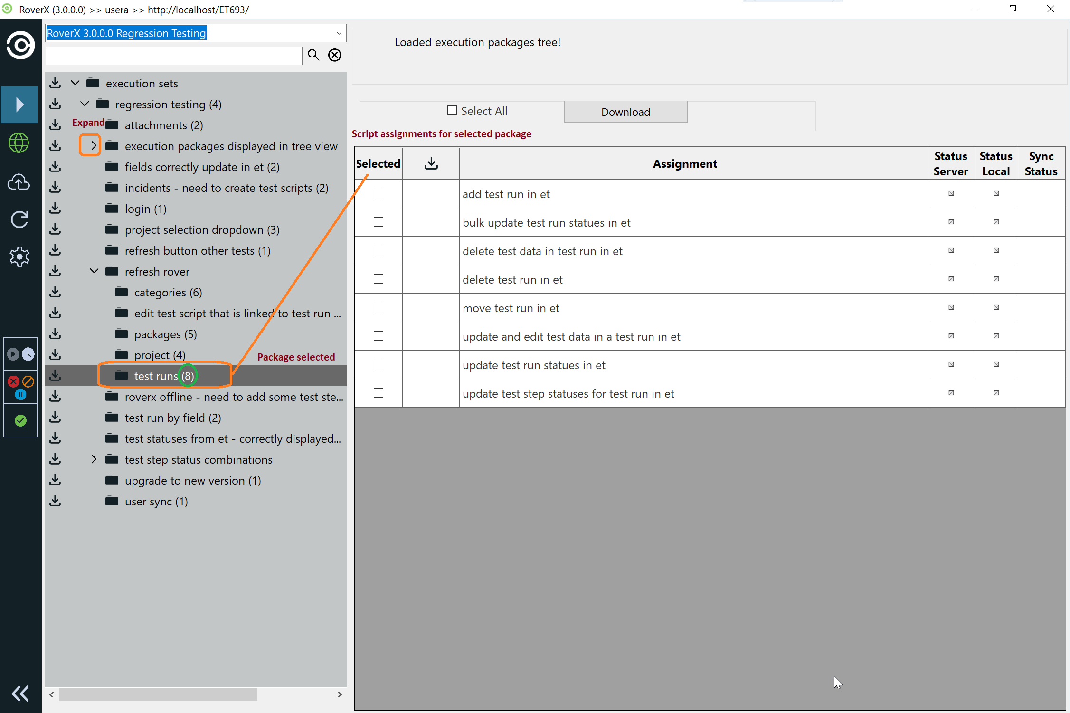Click the globe icon in sidebar

(x=19, y=143)
